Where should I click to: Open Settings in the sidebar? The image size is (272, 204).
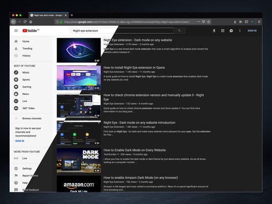tap(27, 168)
